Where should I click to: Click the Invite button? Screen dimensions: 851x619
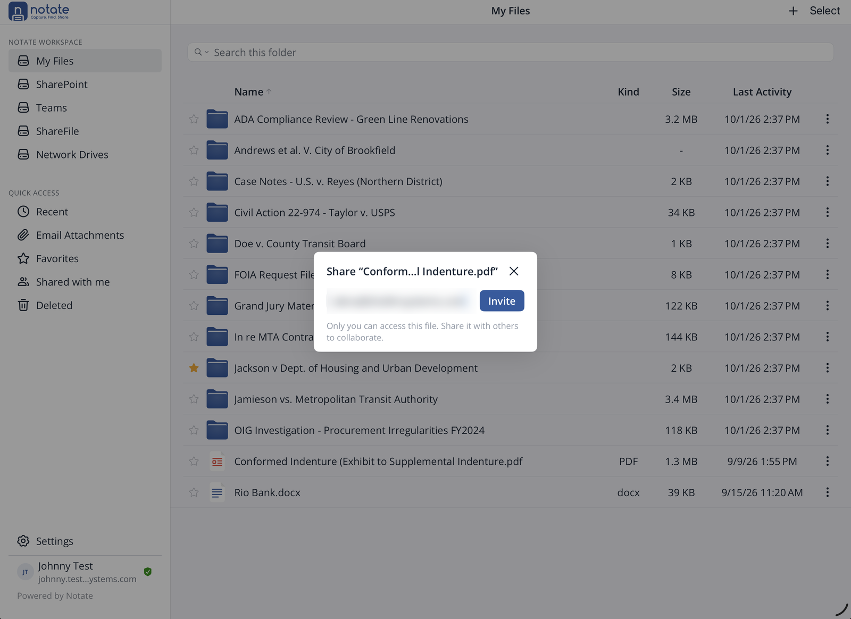[502, 301]
